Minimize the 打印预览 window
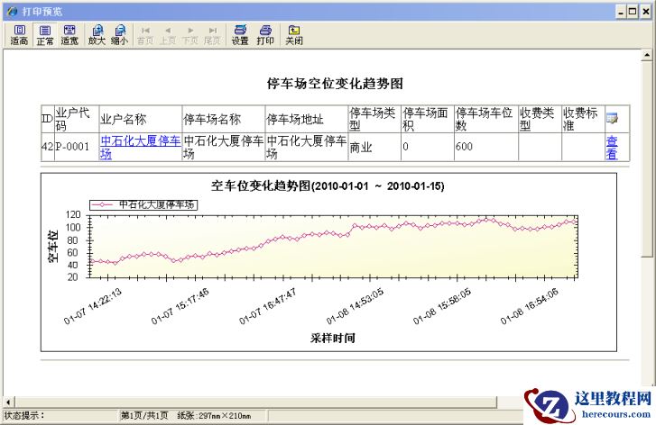Screen dimensions: 656x425 pos(621,12)
